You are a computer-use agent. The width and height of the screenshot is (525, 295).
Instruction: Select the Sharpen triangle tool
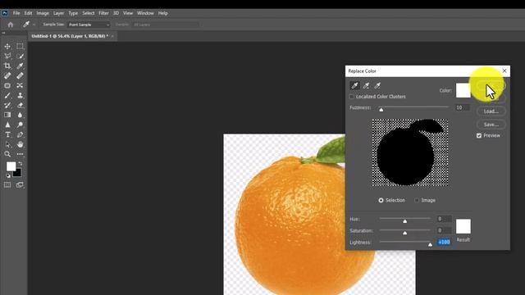(x=7, y=125)
